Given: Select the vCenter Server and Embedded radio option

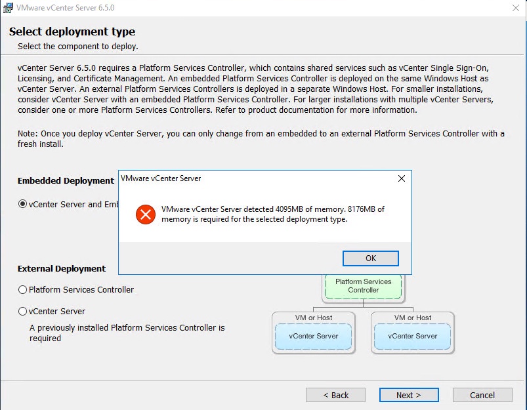Looking at the screenshot, I should [23, 204].
